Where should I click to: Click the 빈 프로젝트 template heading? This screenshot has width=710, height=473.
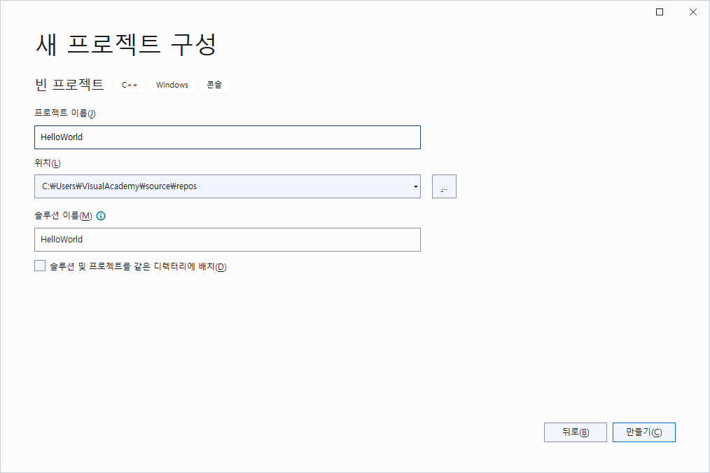(x=69, y=84)
